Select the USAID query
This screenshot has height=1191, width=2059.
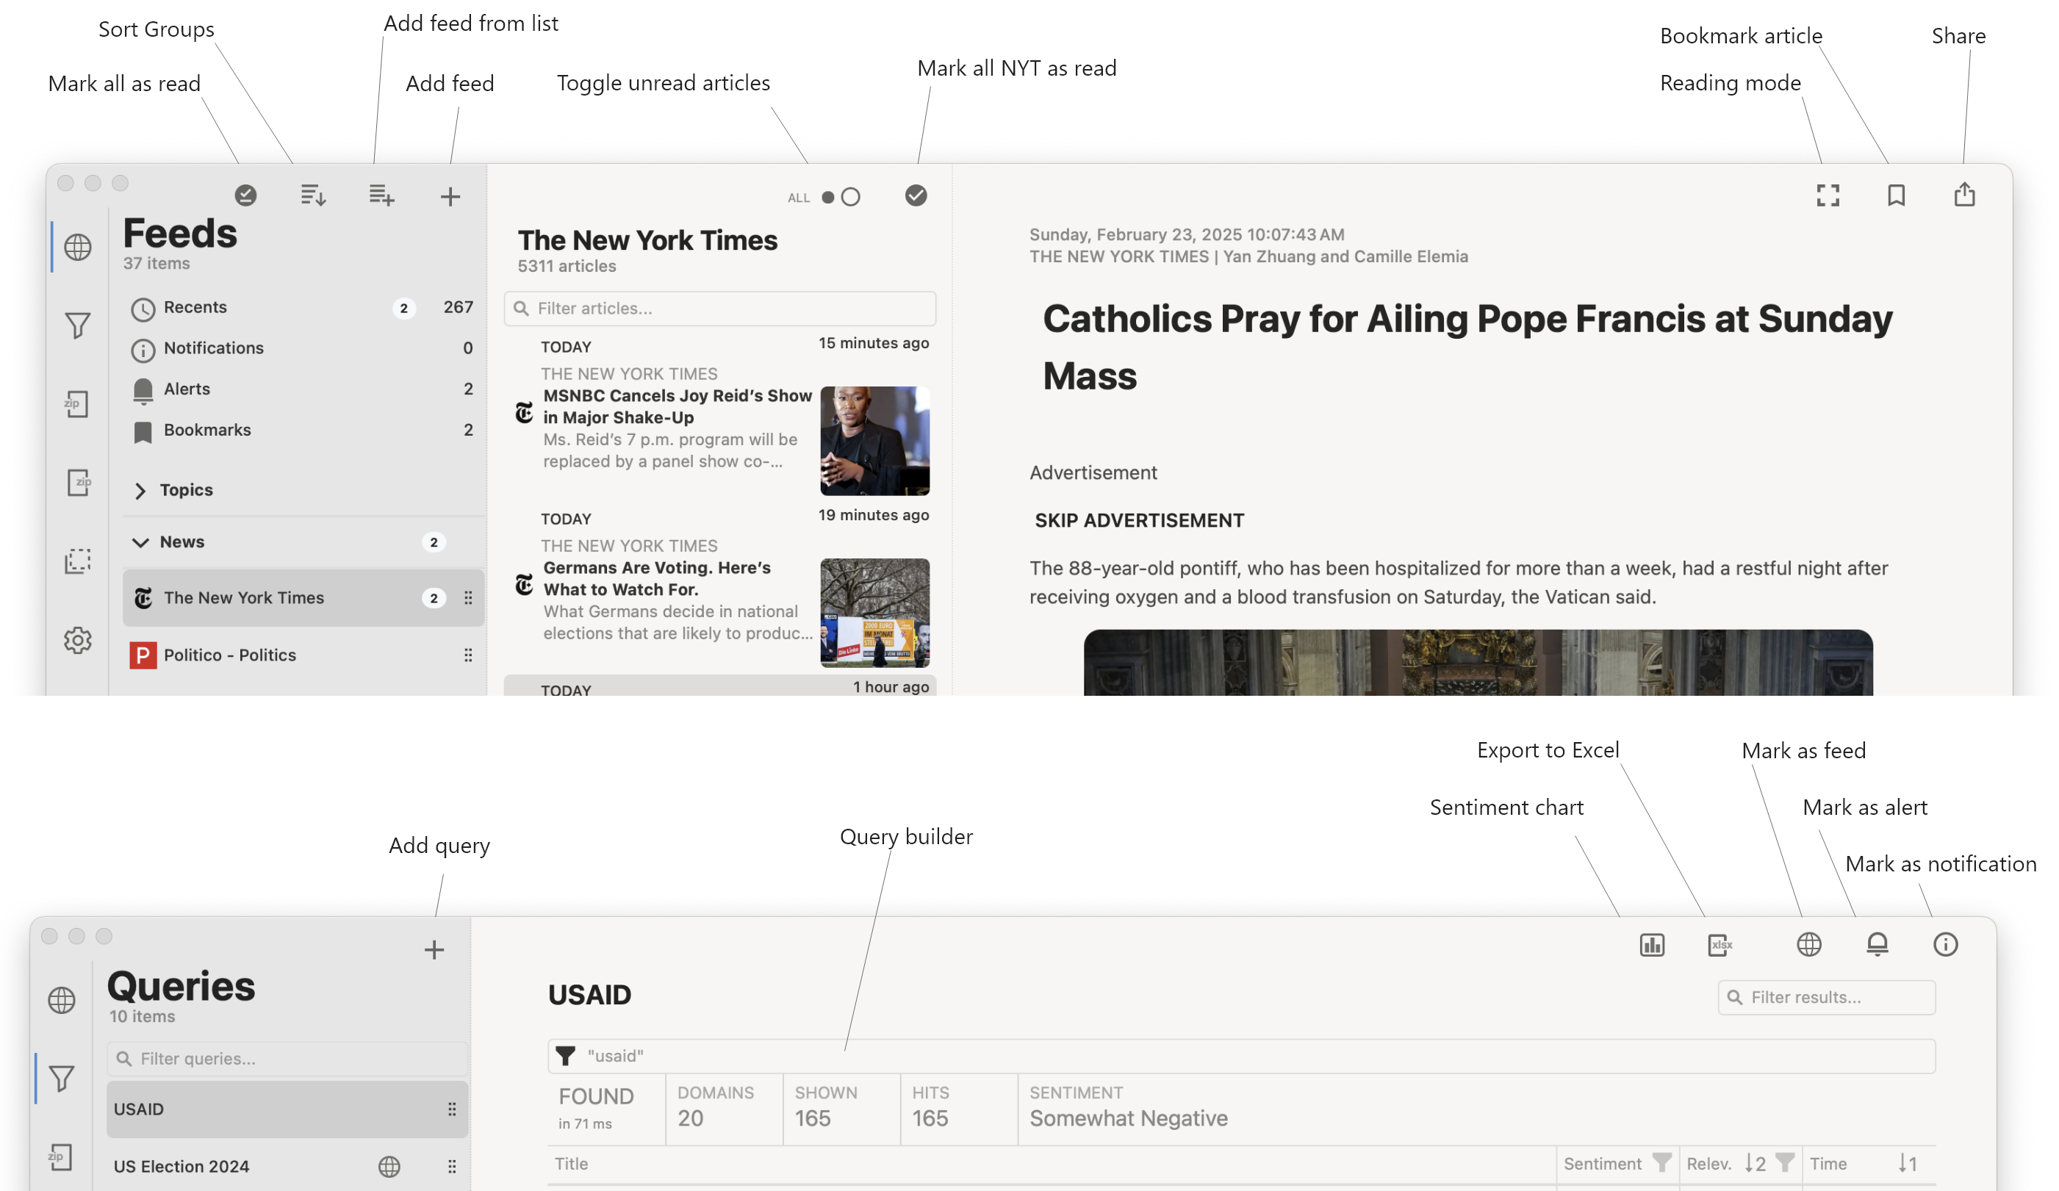[287, 1109]
